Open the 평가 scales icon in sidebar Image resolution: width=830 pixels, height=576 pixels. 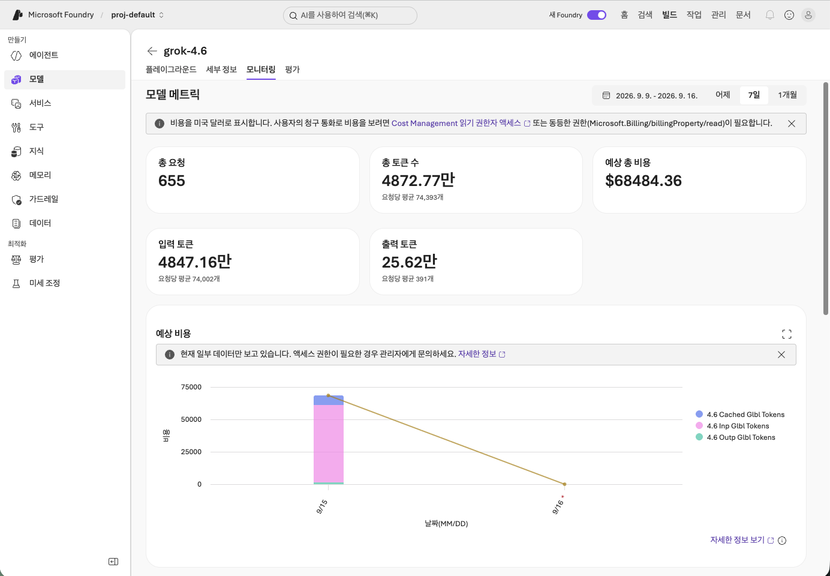click(x=16, y=259)
